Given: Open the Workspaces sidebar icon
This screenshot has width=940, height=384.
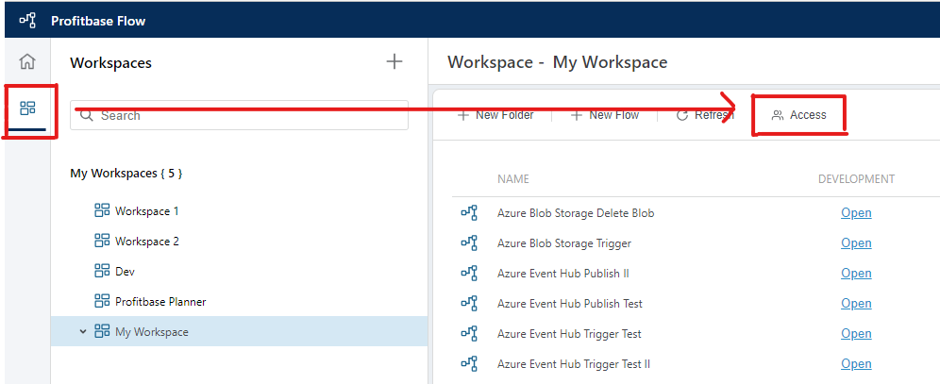Looking at the screenshot, I should [27, 109].
